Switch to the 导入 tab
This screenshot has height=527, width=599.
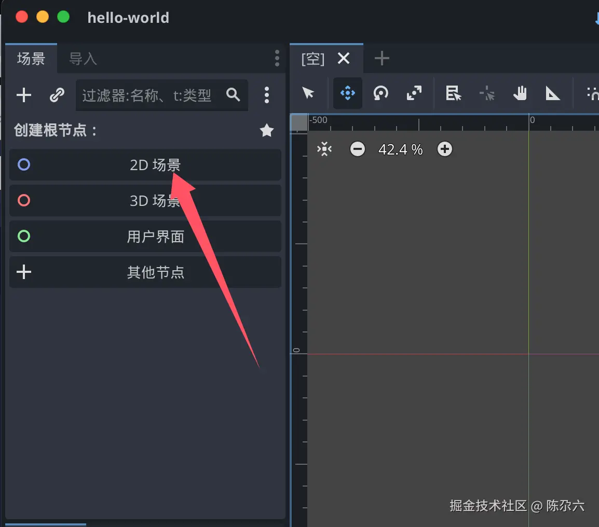(83, 59)
